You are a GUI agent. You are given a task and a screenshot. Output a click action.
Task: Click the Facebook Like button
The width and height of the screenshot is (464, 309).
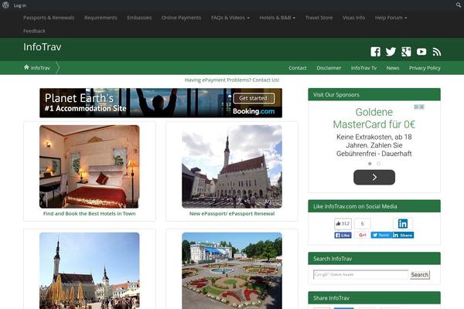click(x=343, y=235)
